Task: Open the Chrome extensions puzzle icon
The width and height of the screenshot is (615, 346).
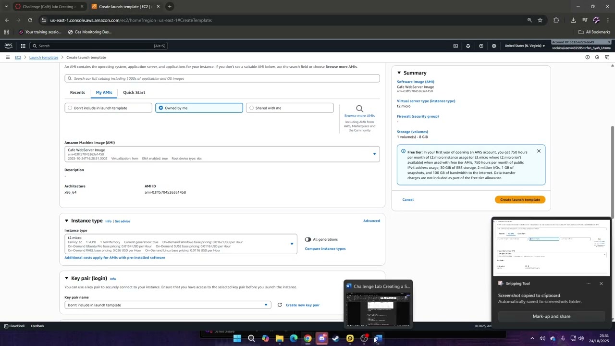Action: coord(556,20)
